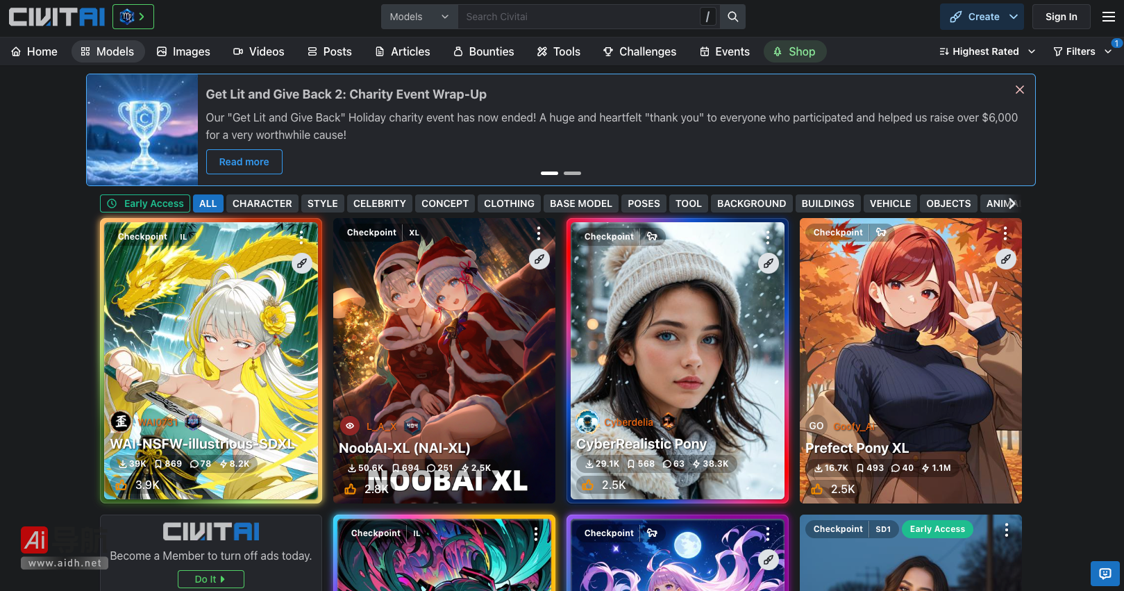Expand the Models search scope dropdown
The height and width of the screenshot is (591, 1124).
pos(419,17)
